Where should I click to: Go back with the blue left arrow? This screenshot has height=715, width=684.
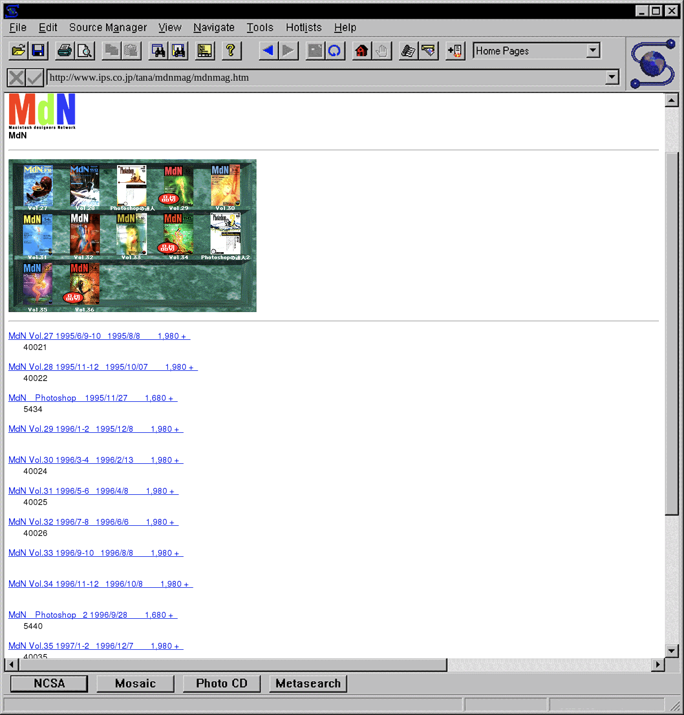pyautogui.click(x=268, y=51)
